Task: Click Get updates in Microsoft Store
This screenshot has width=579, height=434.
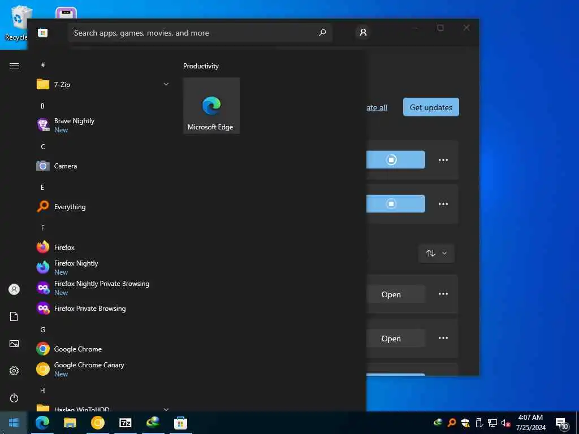Action: coord(431,107)
